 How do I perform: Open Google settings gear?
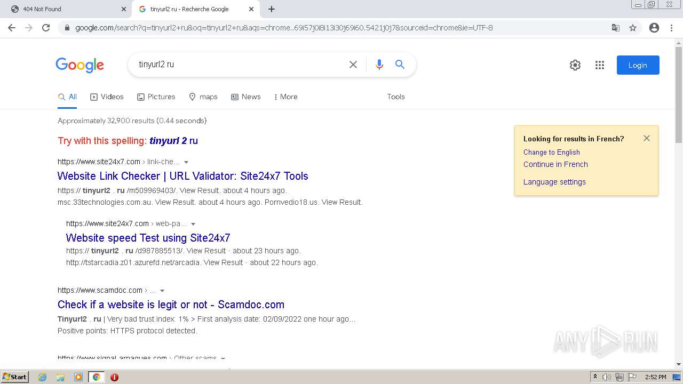(575, 65)
